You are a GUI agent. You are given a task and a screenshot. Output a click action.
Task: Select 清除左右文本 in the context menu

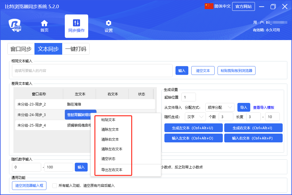point(112,149)
